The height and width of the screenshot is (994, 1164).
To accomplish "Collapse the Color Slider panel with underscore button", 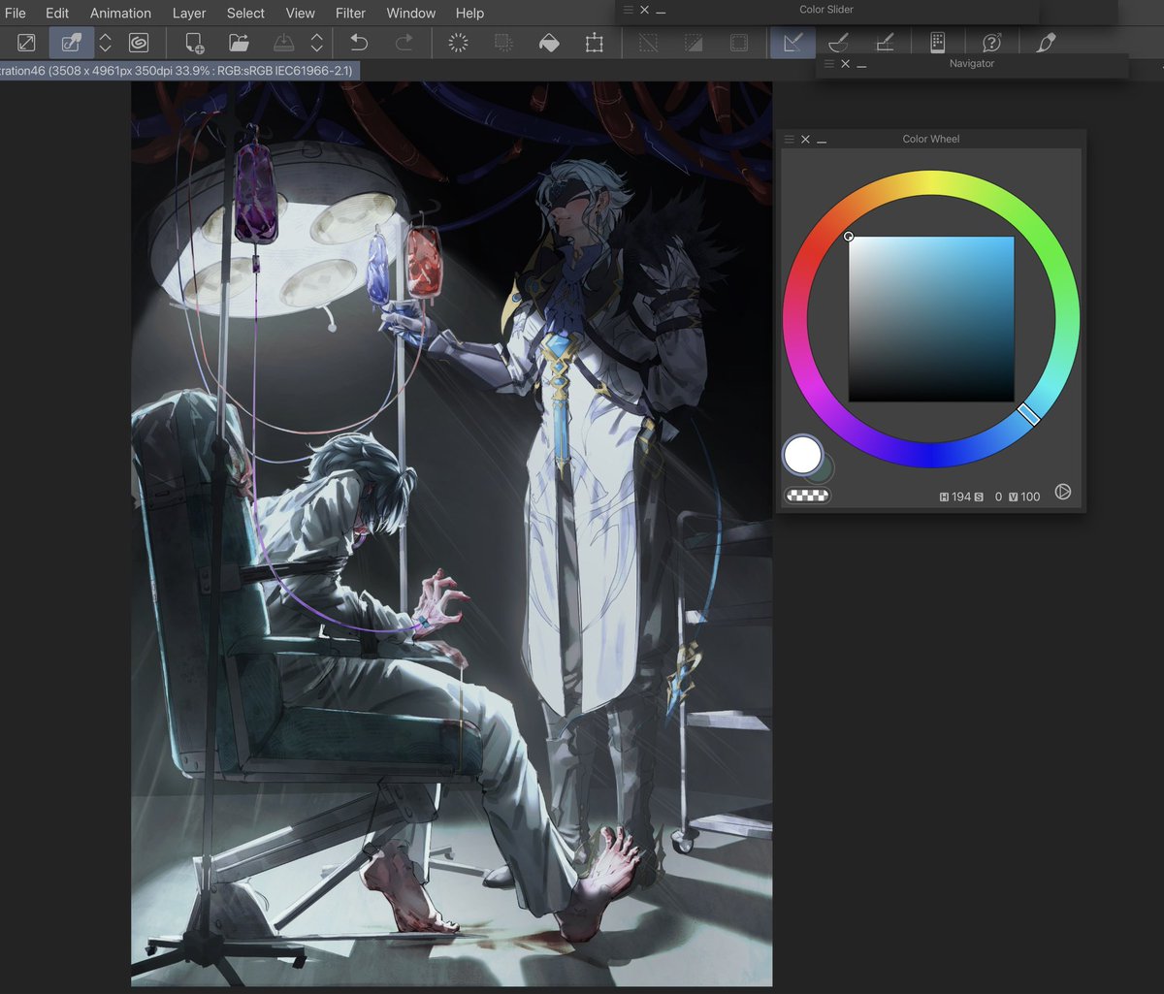I will point(661,12).
